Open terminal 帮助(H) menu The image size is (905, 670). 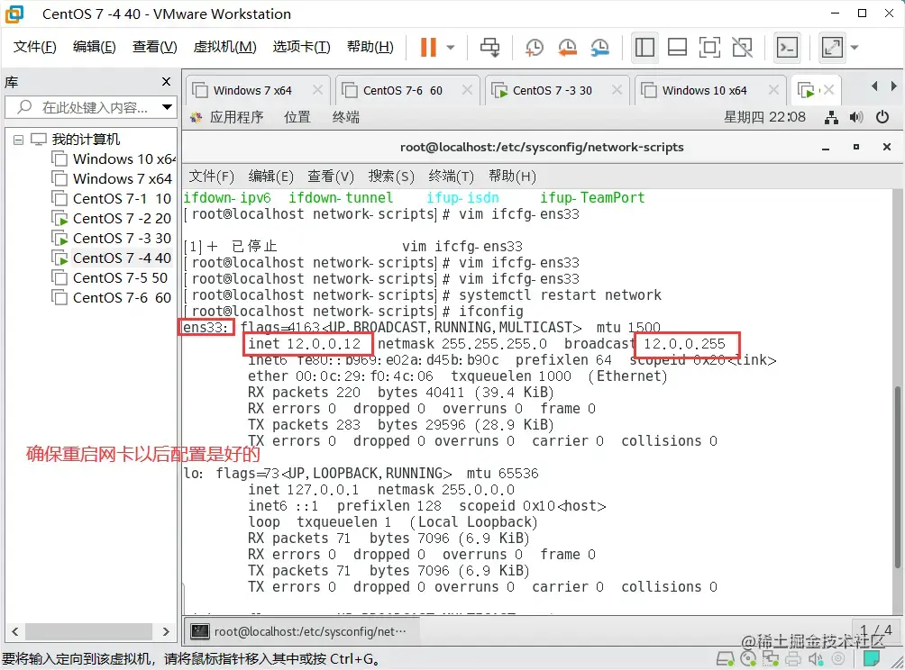(512, 177)
